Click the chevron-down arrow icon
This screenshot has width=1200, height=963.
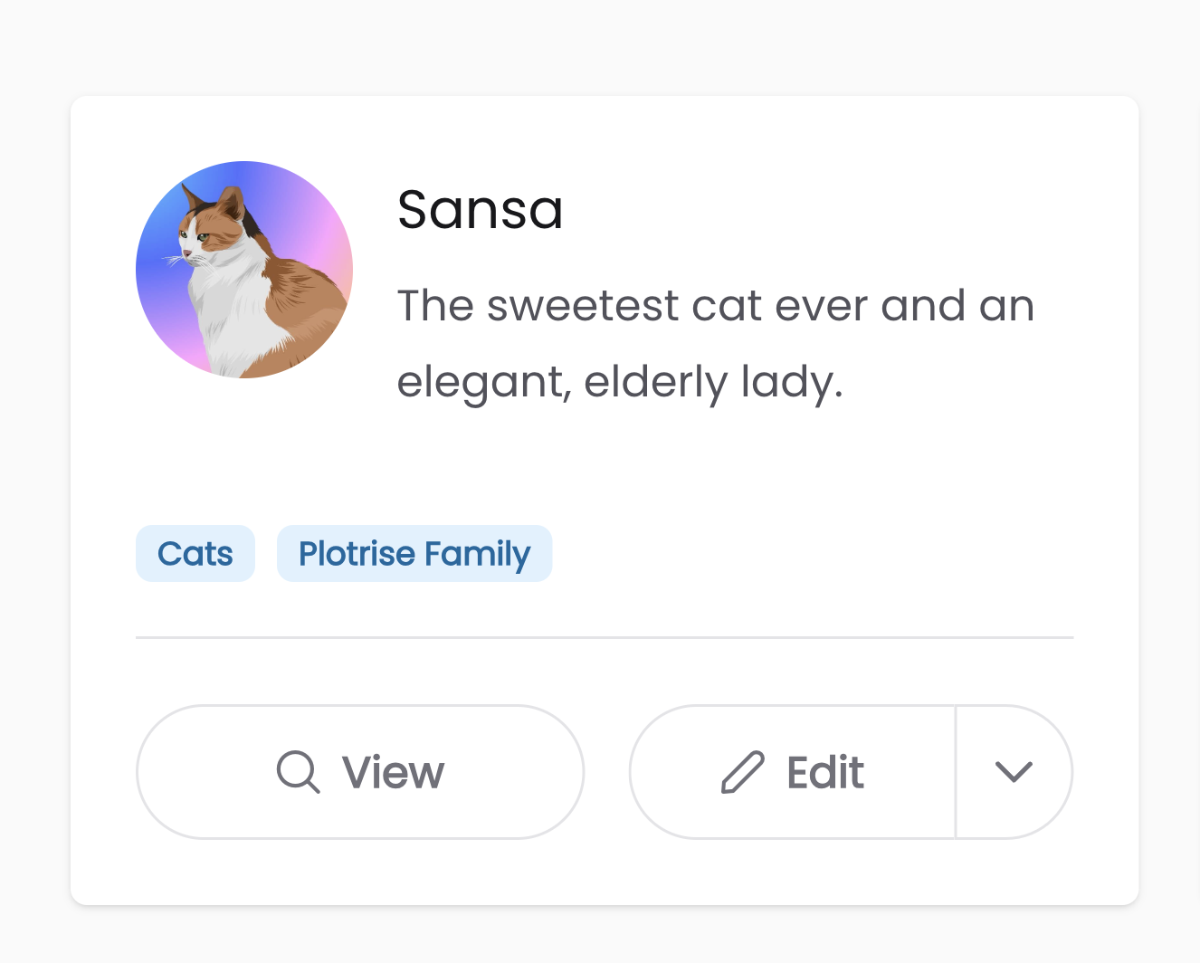pyautogui.click(x=1014, y=772)
